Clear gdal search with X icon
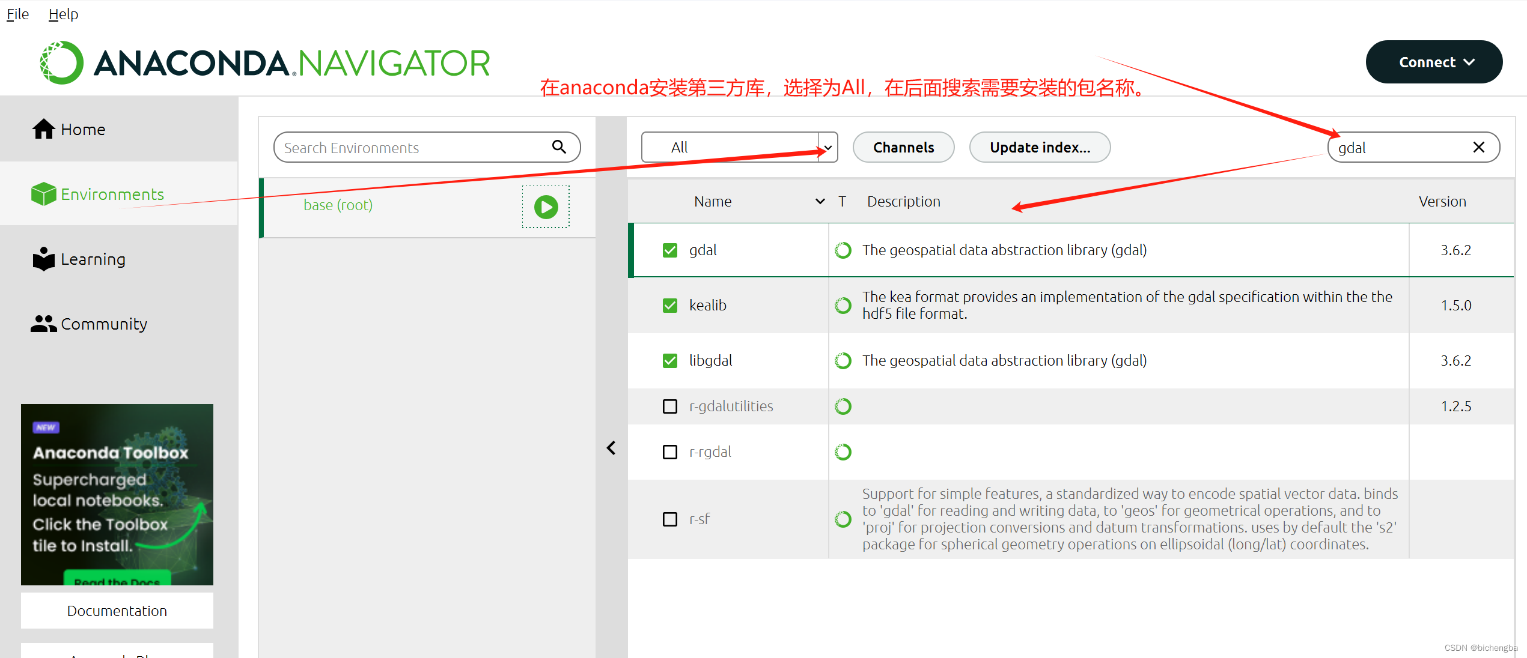 (x=1478, y=147)
